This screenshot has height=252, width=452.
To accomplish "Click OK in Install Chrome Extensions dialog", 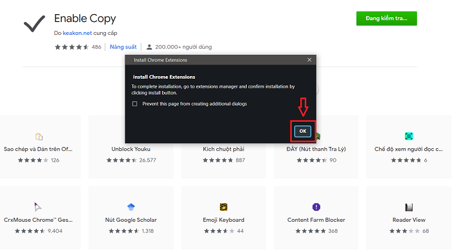I will click(303, 131).
